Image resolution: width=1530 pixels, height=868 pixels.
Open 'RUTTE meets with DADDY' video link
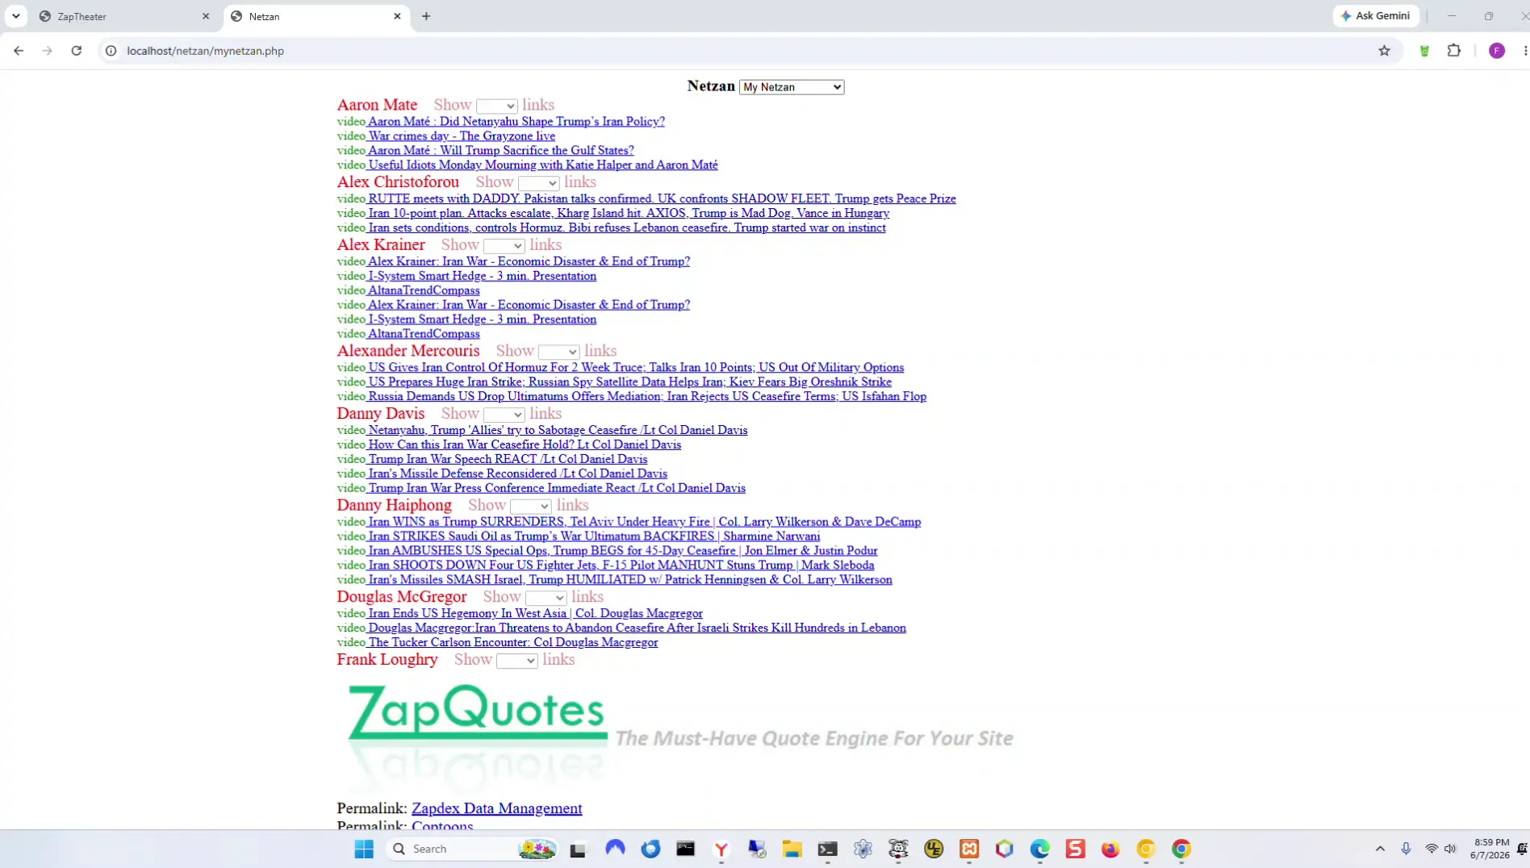(662, 199)
